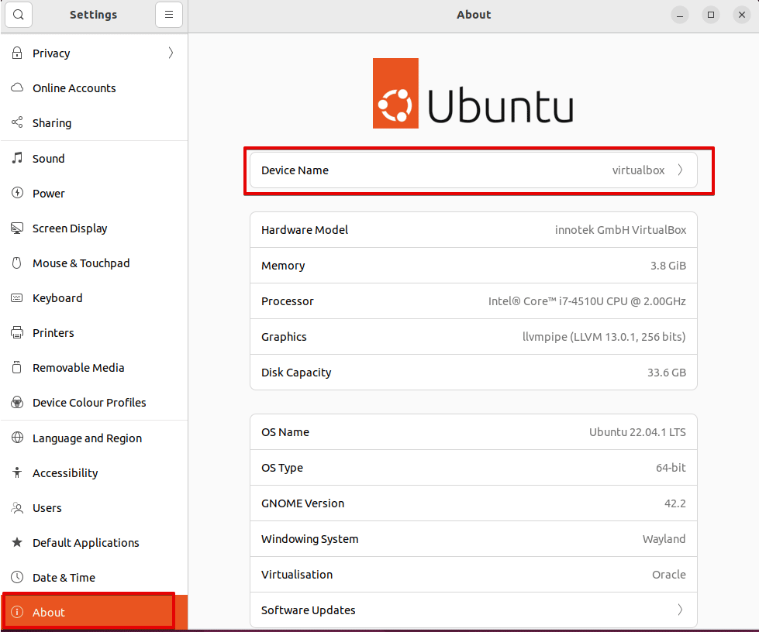Click the 'Wayland' windowing system value

(664, 539)
